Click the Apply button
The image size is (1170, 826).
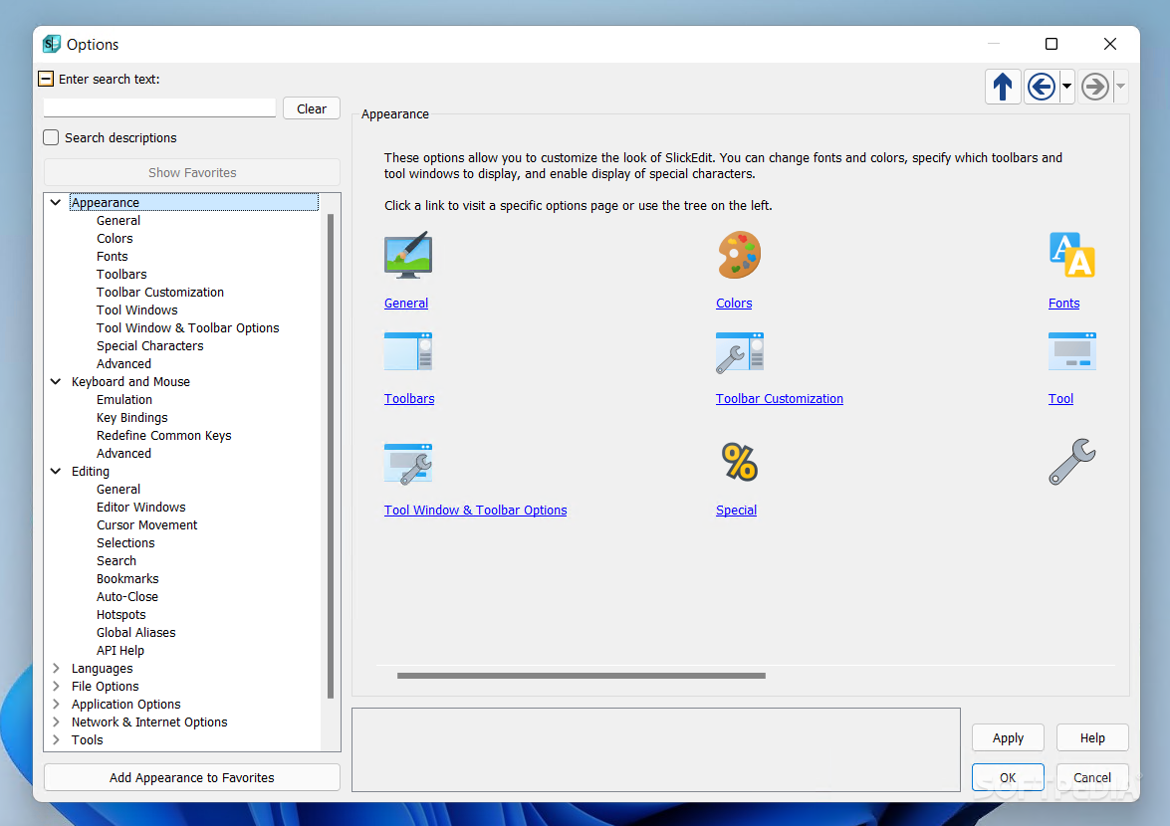pyautogui.click(x=1008, y=737)
